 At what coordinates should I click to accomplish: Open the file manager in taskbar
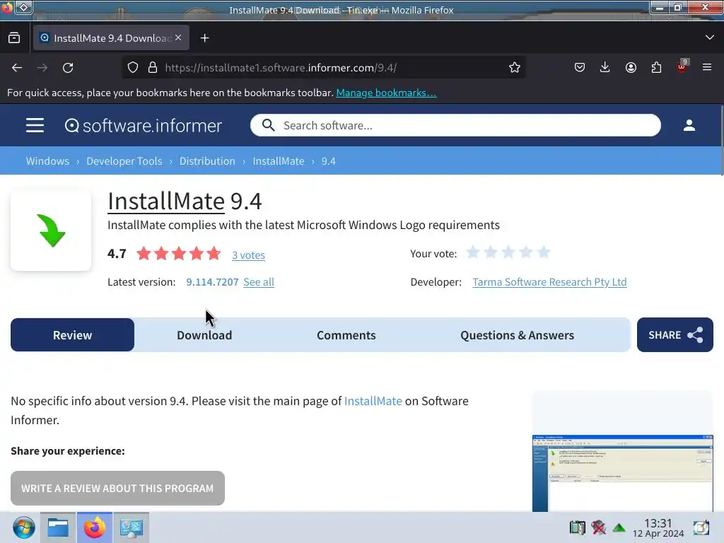[x=58, y=527]
